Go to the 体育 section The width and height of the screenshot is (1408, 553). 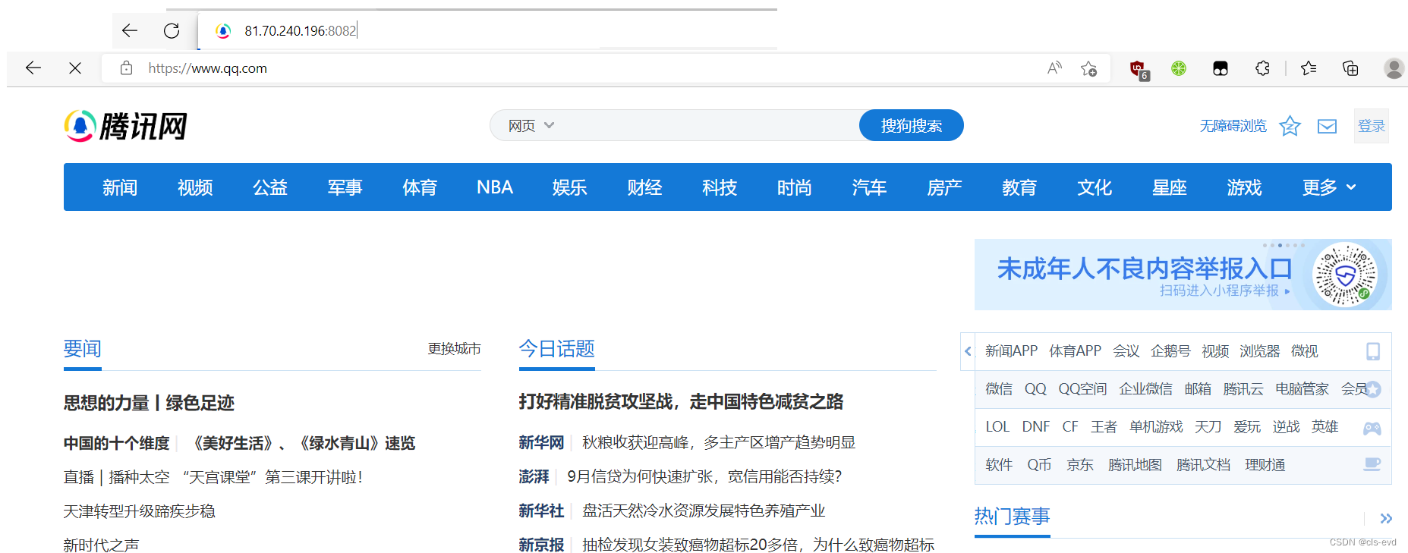pos(420,187)
